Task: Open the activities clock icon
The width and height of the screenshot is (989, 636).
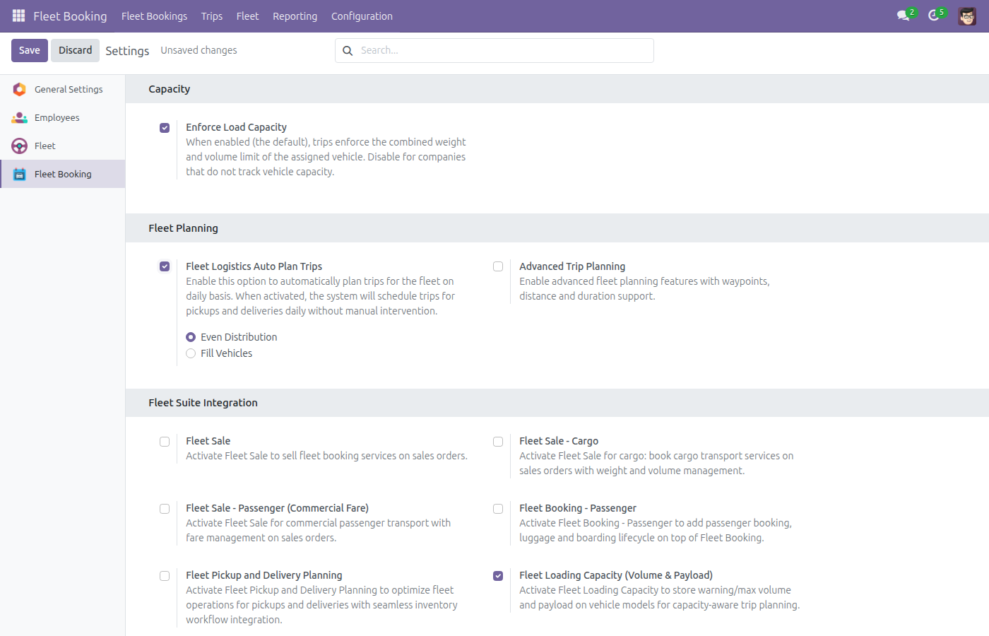Action: [x=934, y=16]
